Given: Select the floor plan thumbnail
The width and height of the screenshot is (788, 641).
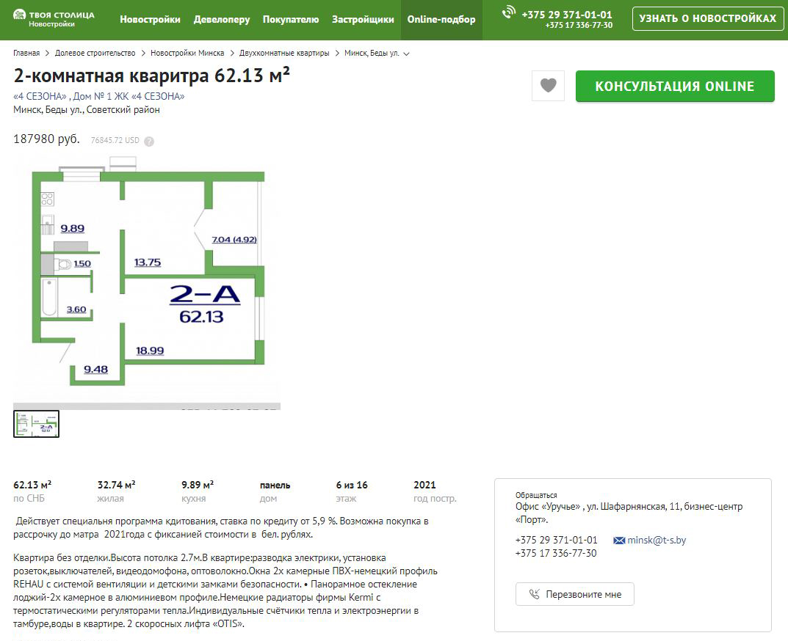Looking at the screenshot, I should click(x=37, y=424).
